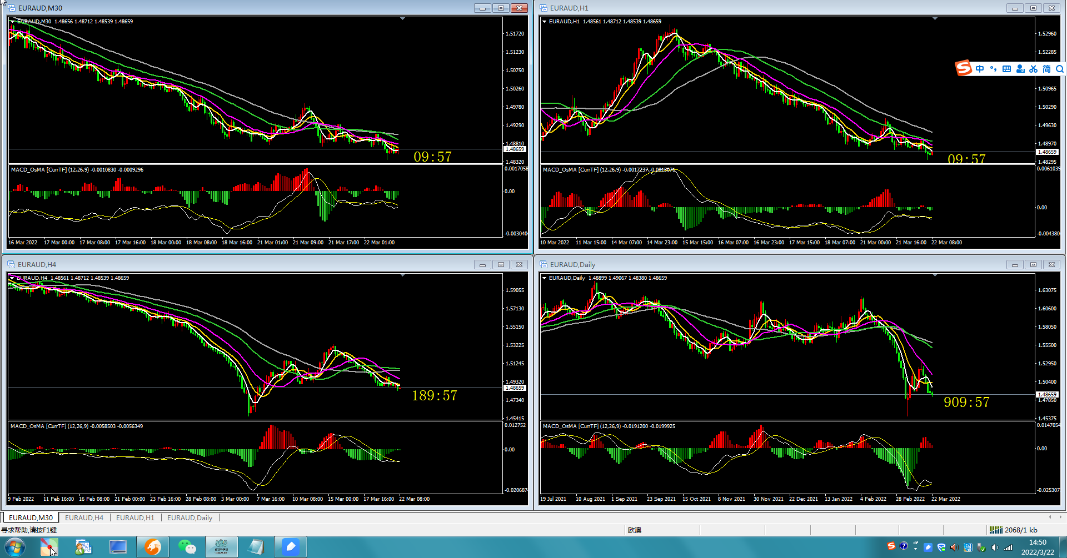The width and height of the screenshot is (1067, 558).
Task: Expand the M30 chart header dropdown triangle
Action: [12, 21]
